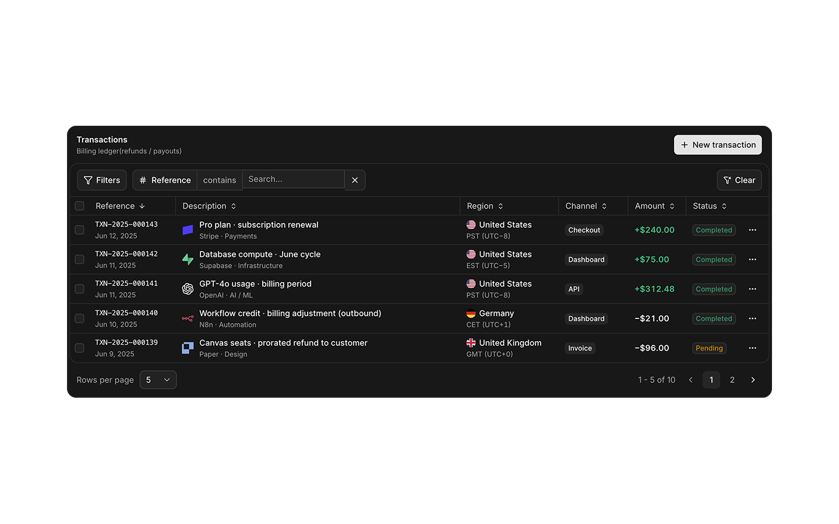Go to the previous page arrow
The height and width of the screenshot is (524, 839).
[691, 380]
